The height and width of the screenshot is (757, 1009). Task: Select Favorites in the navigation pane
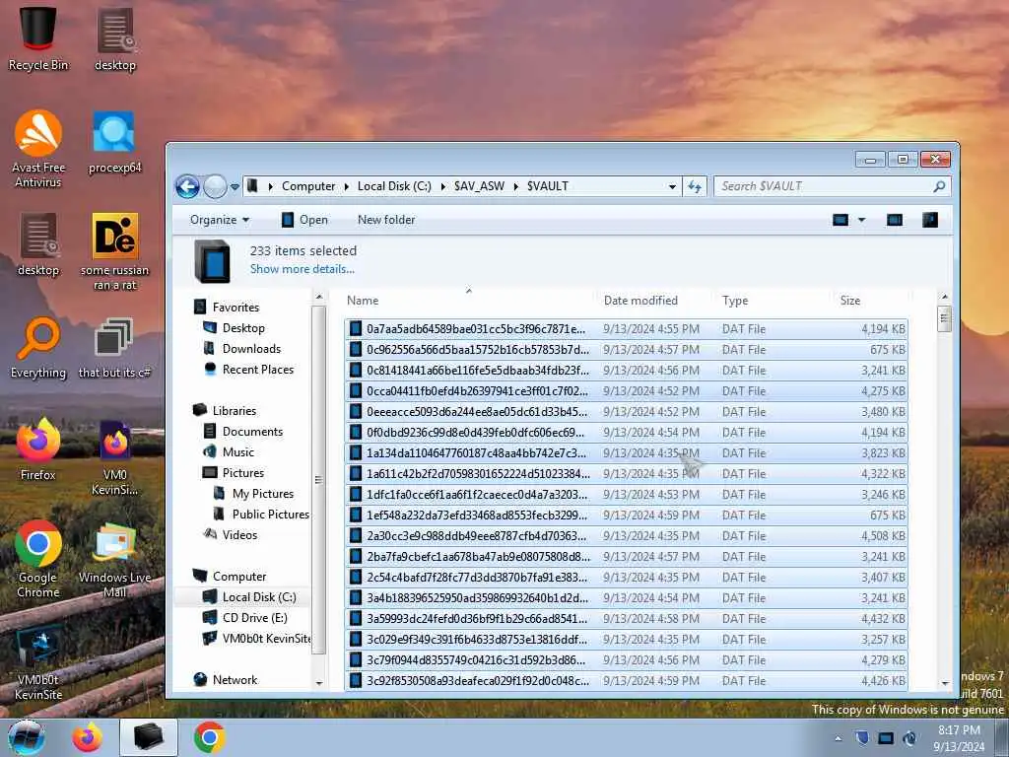click(x=235, y=308)
